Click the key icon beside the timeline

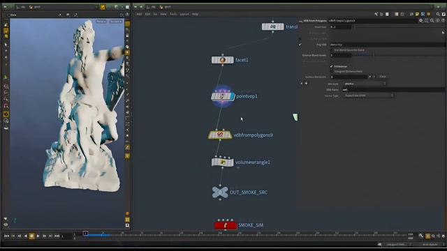(421, 236)
